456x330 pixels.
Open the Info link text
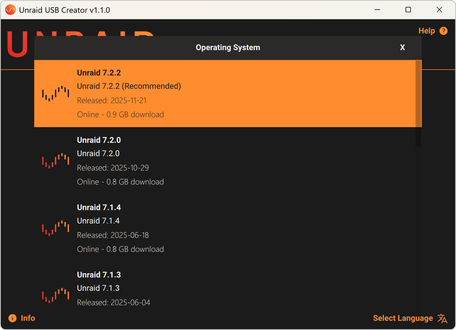coord(28,318)
